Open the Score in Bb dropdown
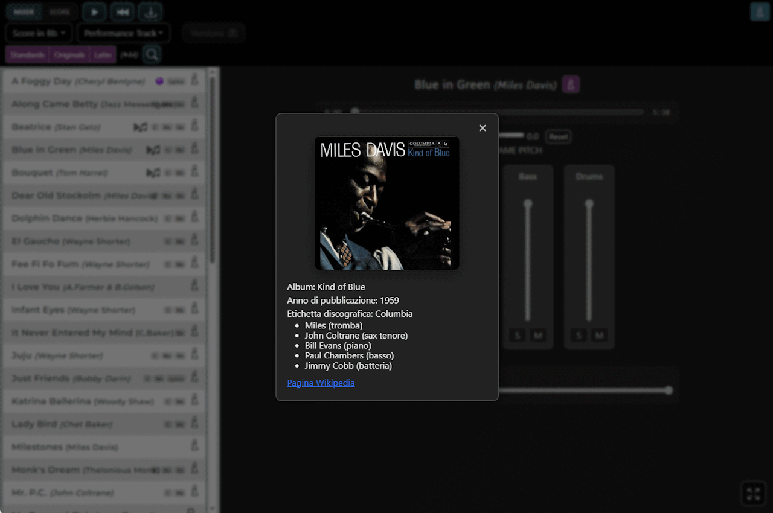Screen dimensions: 773x513 (39, 33)
